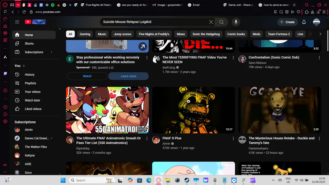329x185 pixels.
Task: Start voice search with the microphone
Action: [236, 22]
